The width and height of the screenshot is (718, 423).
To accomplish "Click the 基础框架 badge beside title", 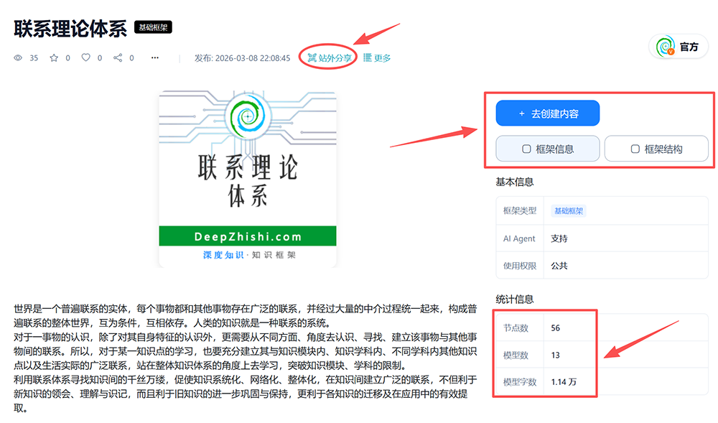I will (x=153, y=27).
